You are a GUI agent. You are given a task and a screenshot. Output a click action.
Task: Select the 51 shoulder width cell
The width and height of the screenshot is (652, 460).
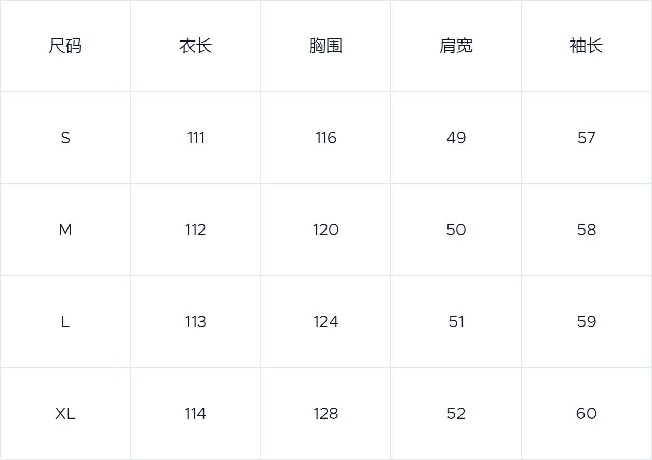tap(456, 322)
